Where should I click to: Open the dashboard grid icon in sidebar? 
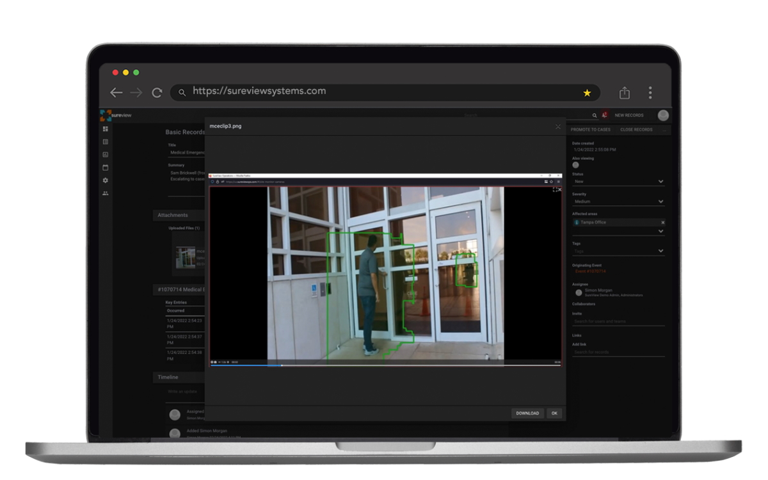(106, 129)
